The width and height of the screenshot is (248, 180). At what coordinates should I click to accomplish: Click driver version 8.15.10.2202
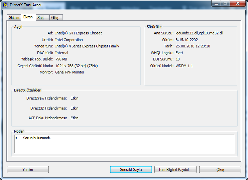187,40
